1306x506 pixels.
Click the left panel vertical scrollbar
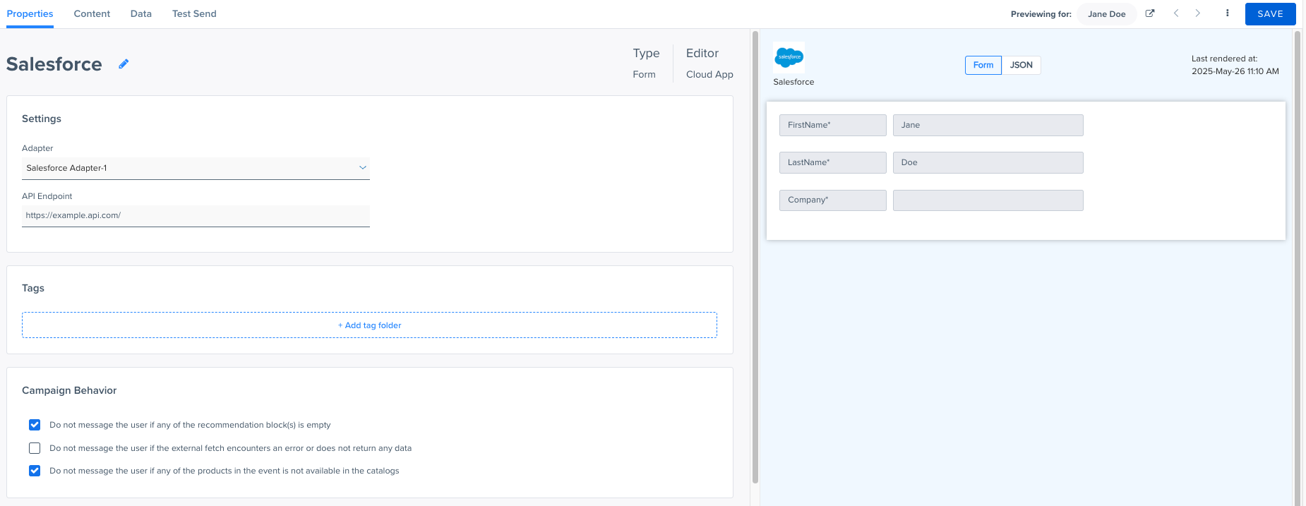755,258
